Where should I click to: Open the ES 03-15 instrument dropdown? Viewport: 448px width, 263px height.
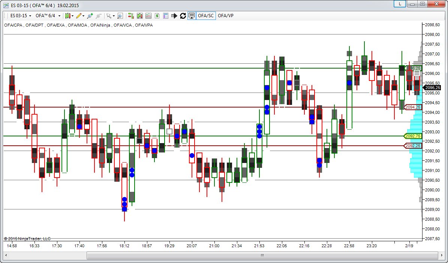coord(20,16)
